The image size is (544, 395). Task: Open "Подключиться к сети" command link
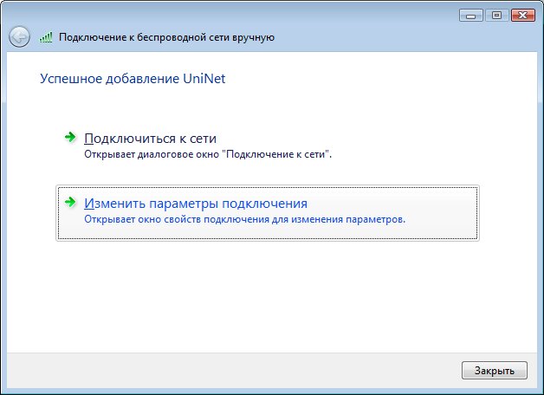(150, 138)
